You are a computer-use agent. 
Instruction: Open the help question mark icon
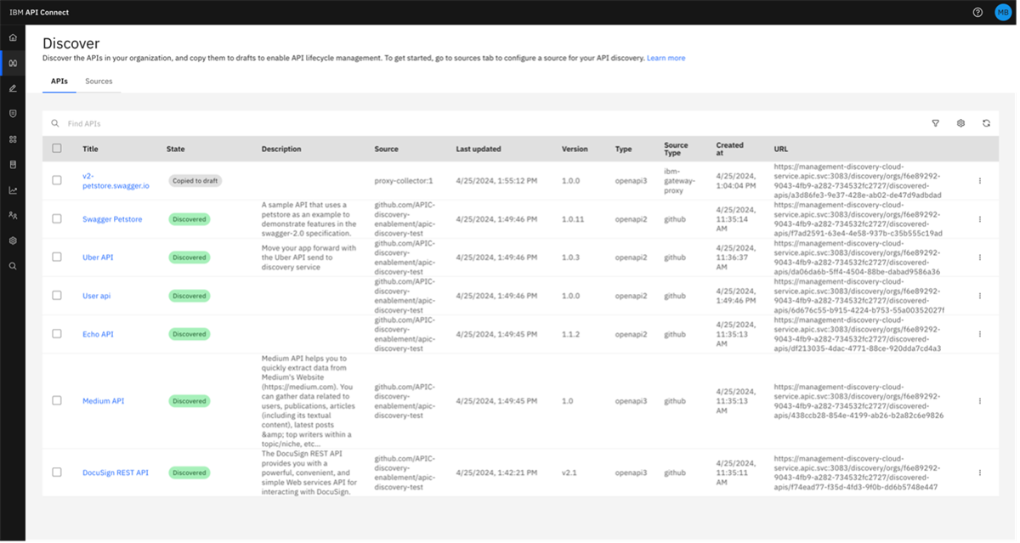[x=977, y=13]
